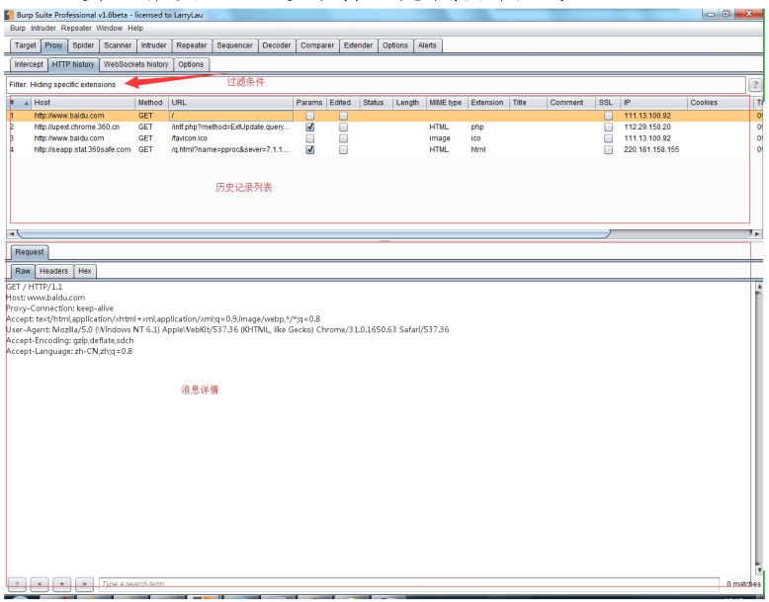This screenshot has height=602, width=769.
Task: Click the Burp Suite title bar icon
Action: pos(9,15)
